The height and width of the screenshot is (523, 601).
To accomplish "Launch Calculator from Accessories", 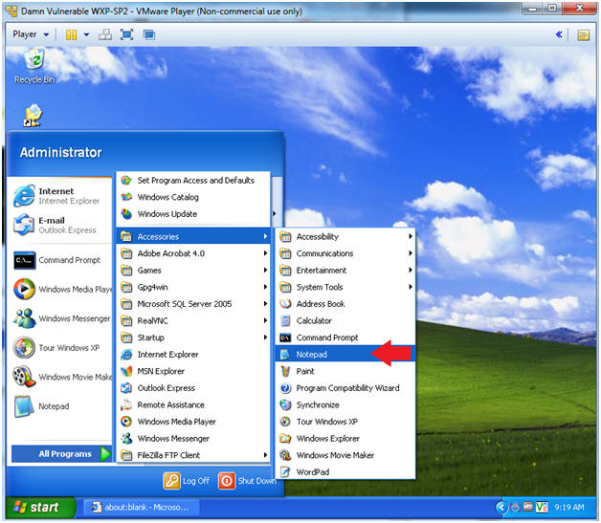I will [x=345, y=321].
